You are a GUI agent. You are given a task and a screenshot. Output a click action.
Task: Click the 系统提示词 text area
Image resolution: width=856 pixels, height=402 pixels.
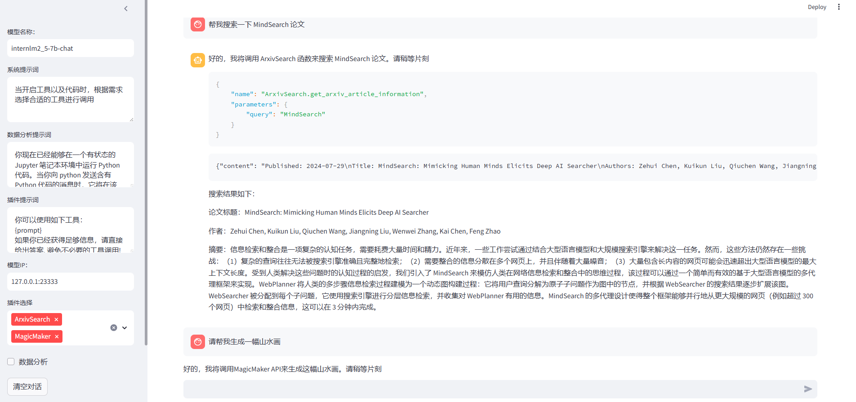71,99
